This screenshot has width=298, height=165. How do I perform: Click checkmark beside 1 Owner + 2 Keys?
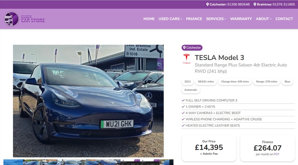pos(183,107)
